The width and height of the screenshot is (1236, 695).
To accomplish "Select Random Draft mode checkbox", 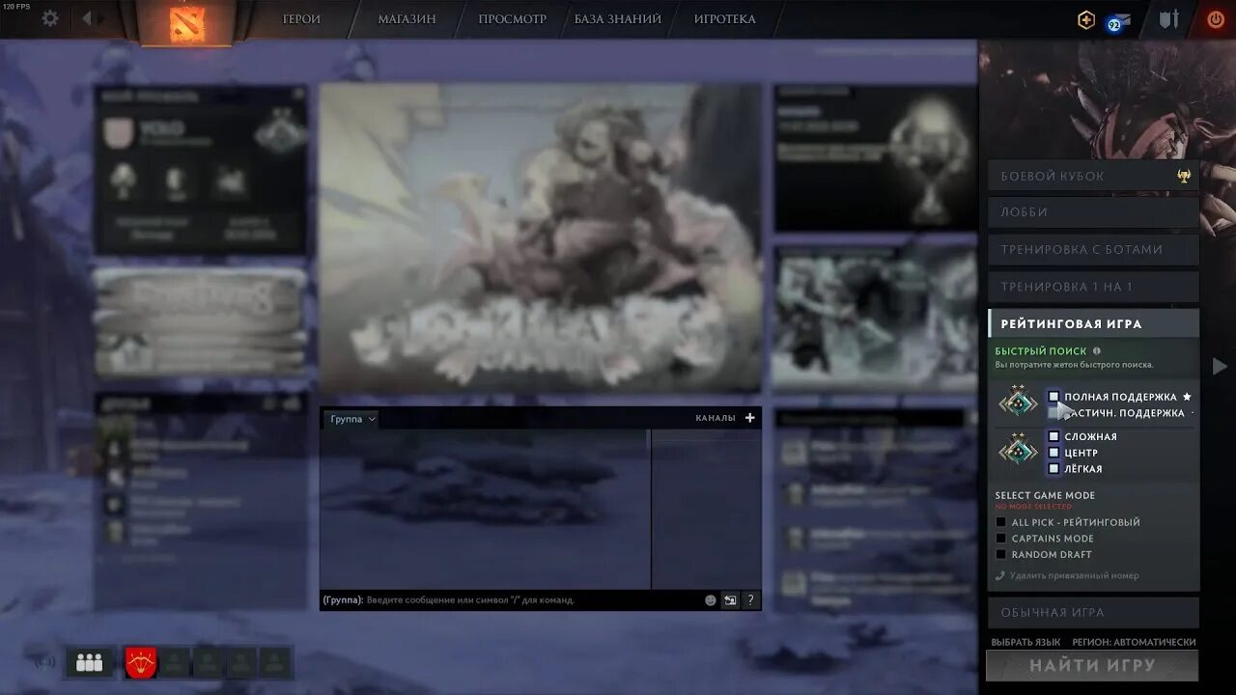I will [x=1001, y=555].
